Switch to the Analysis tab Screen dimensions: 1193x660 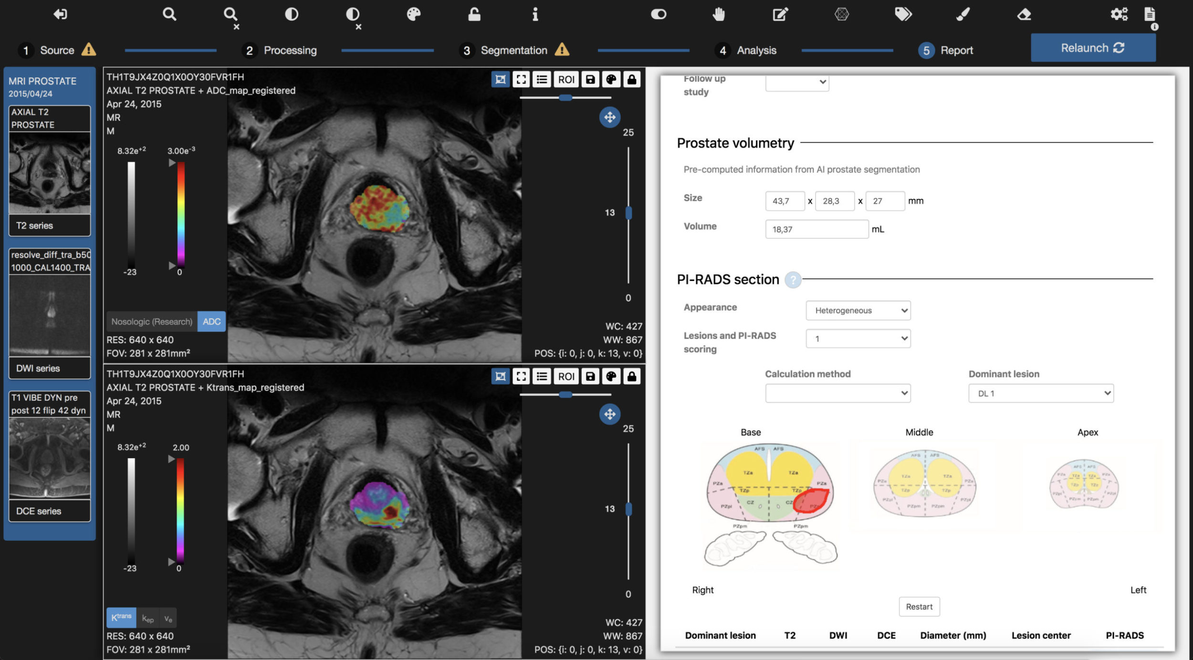[x=756, y=49]
